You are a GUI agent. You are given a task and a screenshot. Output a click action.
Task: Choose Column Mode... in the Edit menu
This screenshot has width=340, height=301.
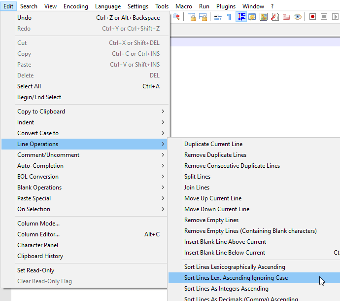tap(84, 224)
